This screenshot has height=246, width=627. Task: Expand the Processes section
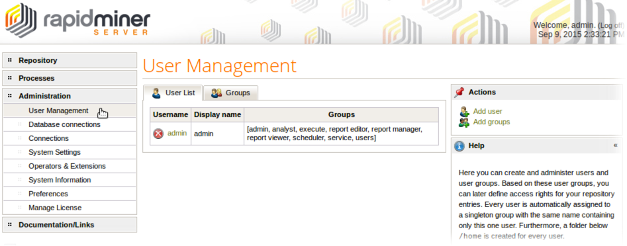tap(70, 78)
